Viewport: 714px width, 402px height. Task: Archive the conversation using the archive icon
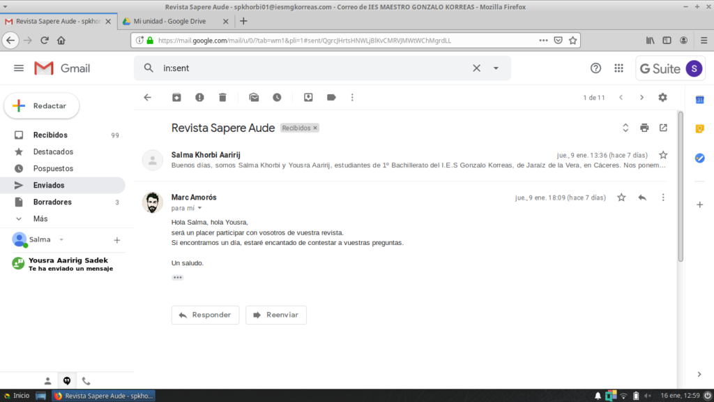point(177,98)
